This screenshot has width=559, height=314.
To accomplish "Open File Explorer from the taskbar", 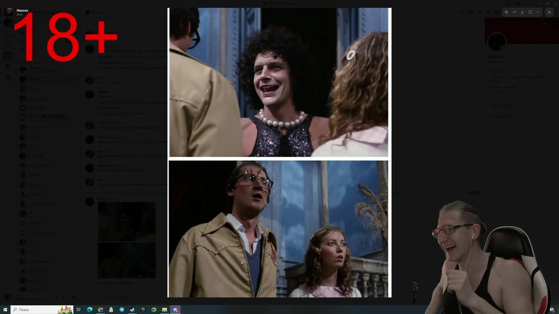I will point(165,310).
